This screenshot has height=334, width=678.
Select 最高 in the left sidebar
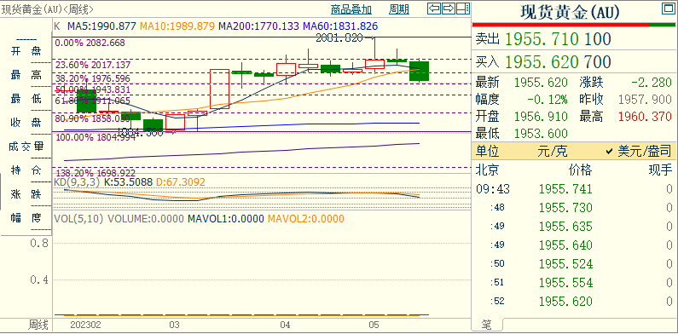coord(26,76)
